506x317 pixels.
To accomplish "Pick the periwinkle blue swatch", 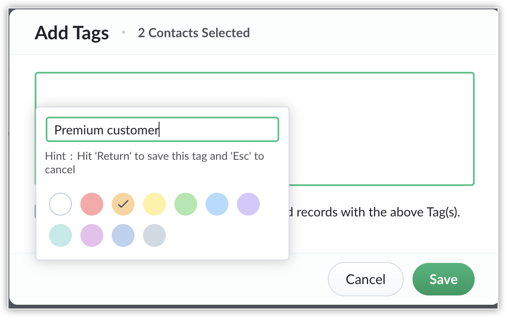I will 123,236.
